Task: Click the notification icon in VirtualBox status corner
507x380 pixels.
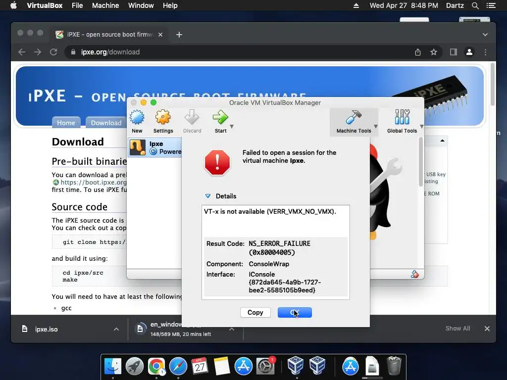Action: pos(415,274)
